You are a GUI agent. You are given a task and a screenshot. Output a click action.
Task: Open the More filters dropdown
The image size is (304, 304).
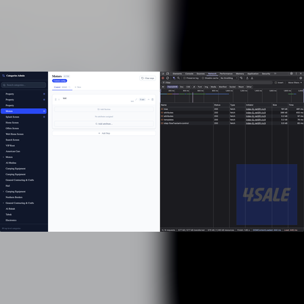point(295,82)
